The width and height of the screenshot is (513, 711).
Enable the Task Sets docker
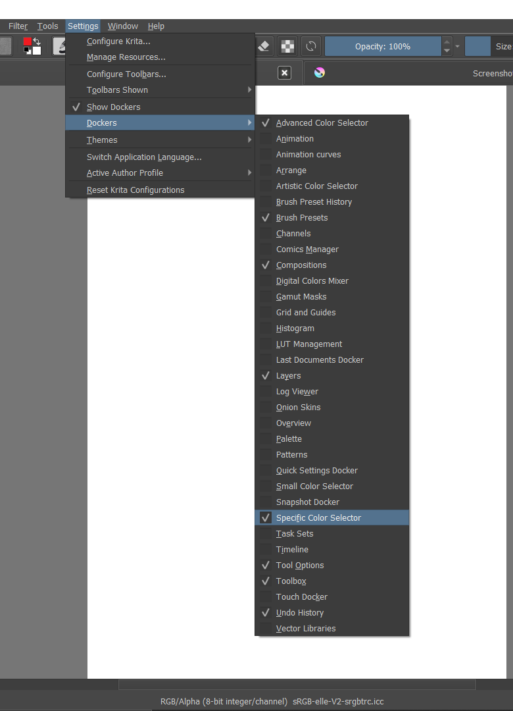[331, 534]
